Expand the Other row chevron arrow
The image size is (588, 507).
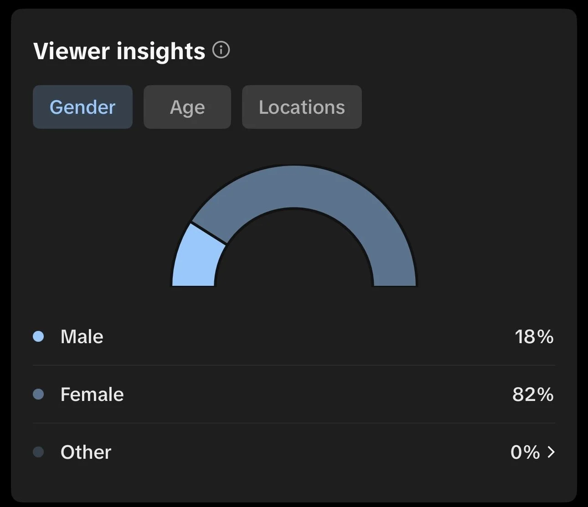(x=551, y=452)
